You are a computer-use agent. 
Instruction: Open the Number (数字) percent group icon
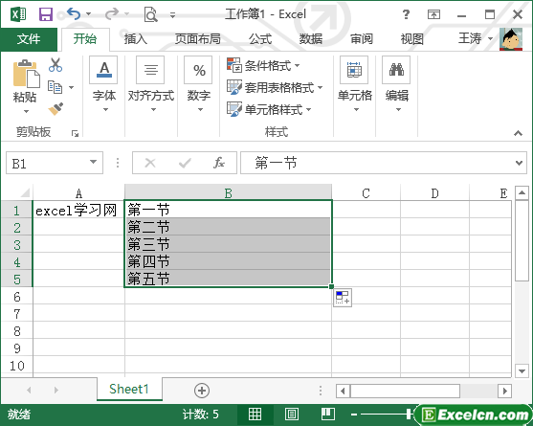[198, 70]
